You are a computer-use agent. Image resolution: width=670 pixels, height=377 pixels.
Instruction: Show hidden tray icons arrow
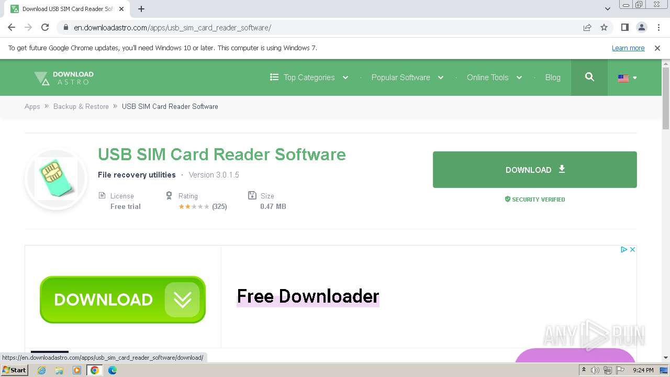[x=584, y=370]
